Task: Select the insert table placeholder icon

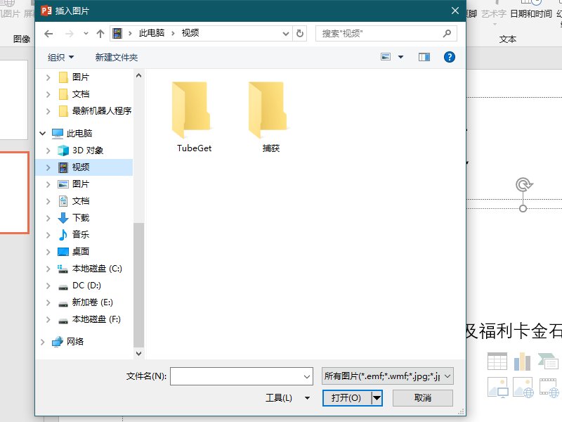Action: (497, 360)
